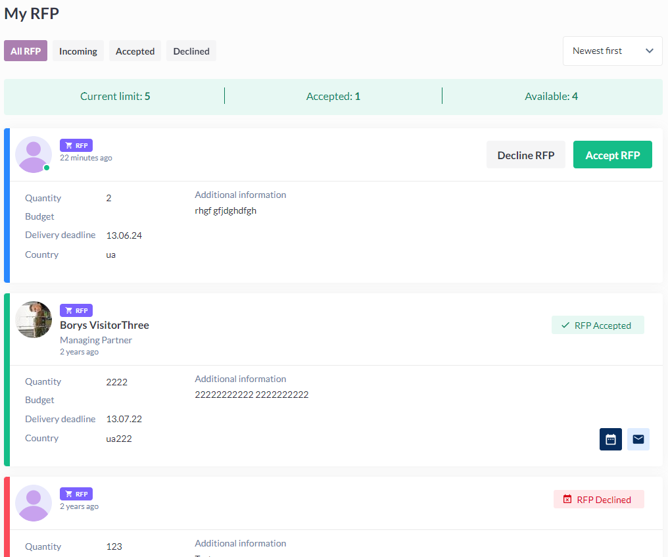The image size is (668, 557).
Task: Click the envelope message icon button
Action: click(638, 439)
